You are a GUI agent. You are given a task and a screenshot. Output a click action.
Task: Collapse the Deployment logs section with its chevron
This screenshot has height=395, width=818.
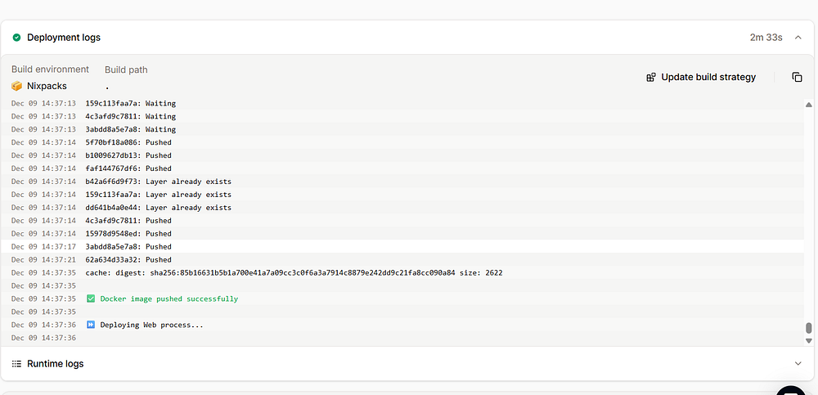(x=798, y=38)
